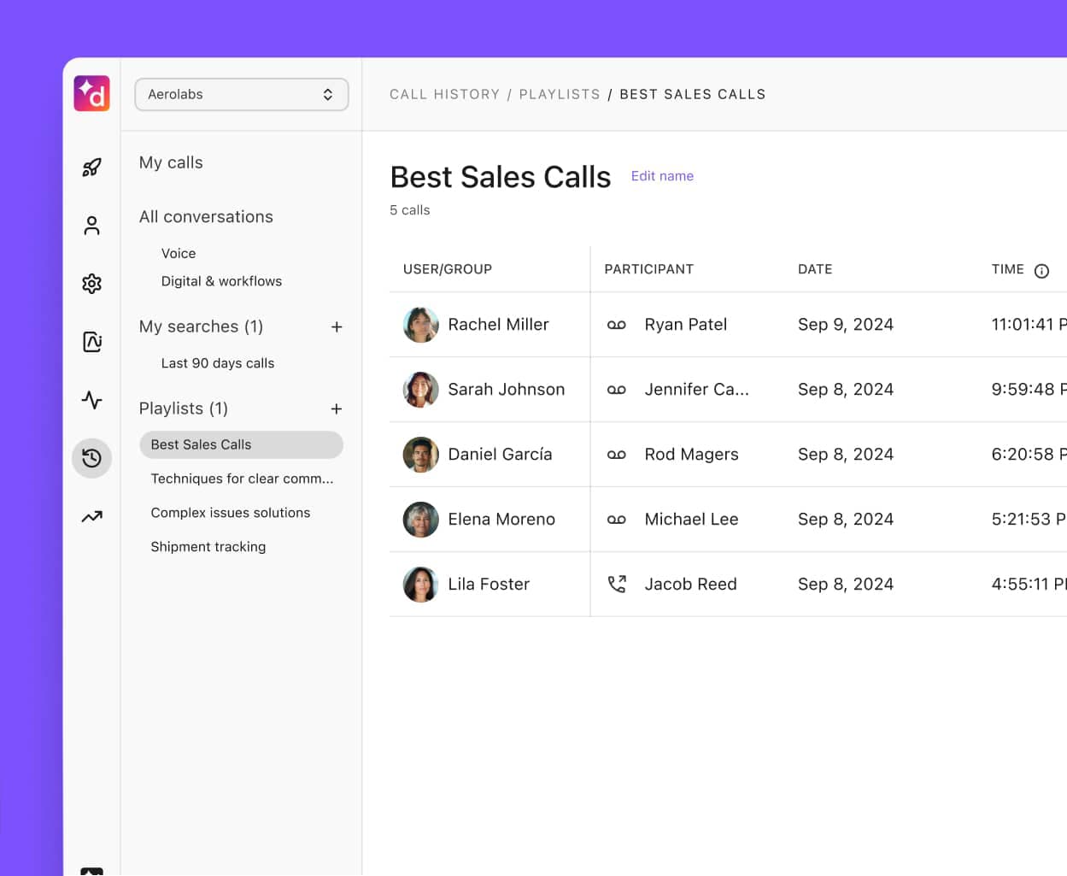Add a new search with the plus button
The width and height of the screenshot is (1067, 876).
tap(337, 326)
